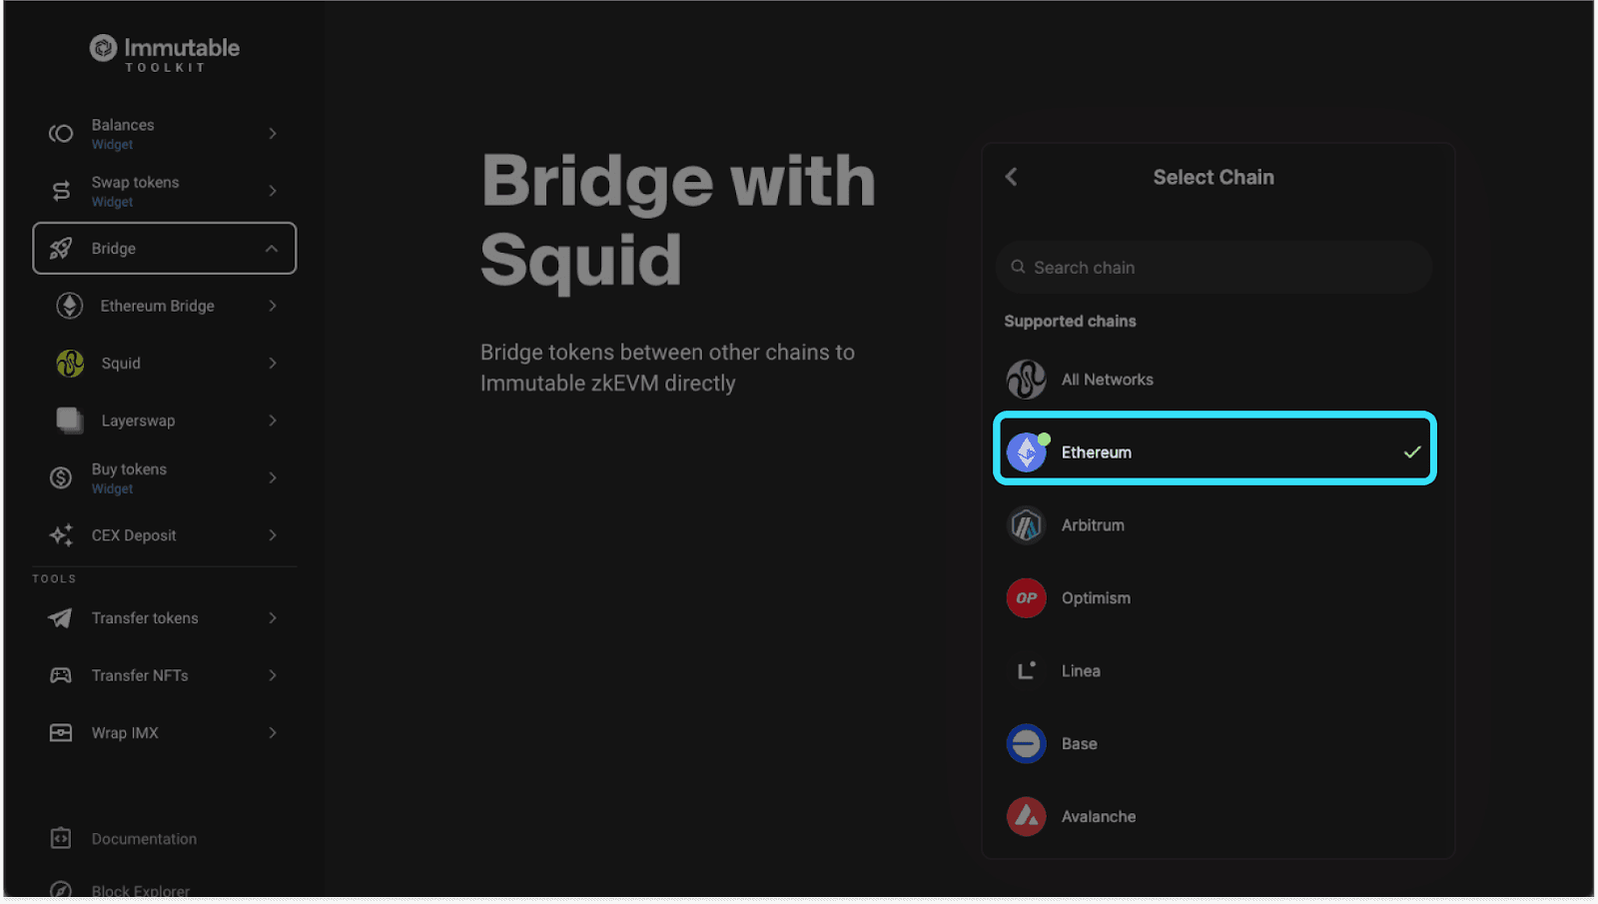Select the Squid bridge icon in sidebar
Viewport: 1598px width, 904px height.
(68, 363)
